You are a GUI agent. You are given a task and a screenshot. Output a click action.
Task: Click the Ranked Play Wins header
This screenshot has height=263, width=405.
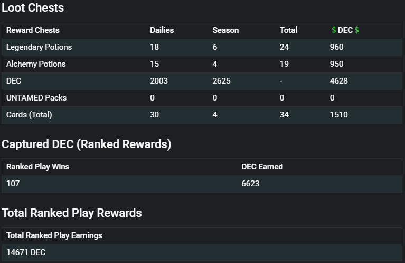(37, 167)
